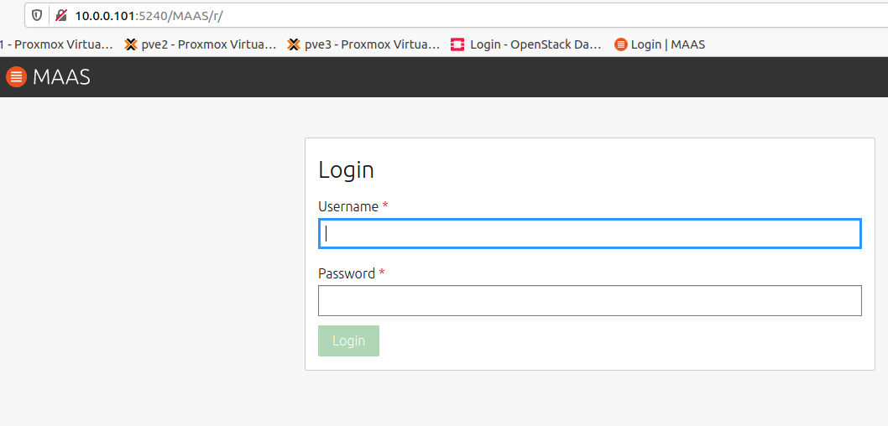Click the Password field label
This screenshot has width=888, height=426.
pyautogui.click(x=347, y=274)
